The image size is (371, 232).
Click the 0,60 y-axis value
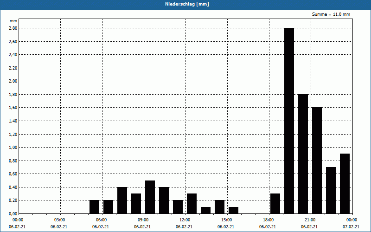coord(13,174)
